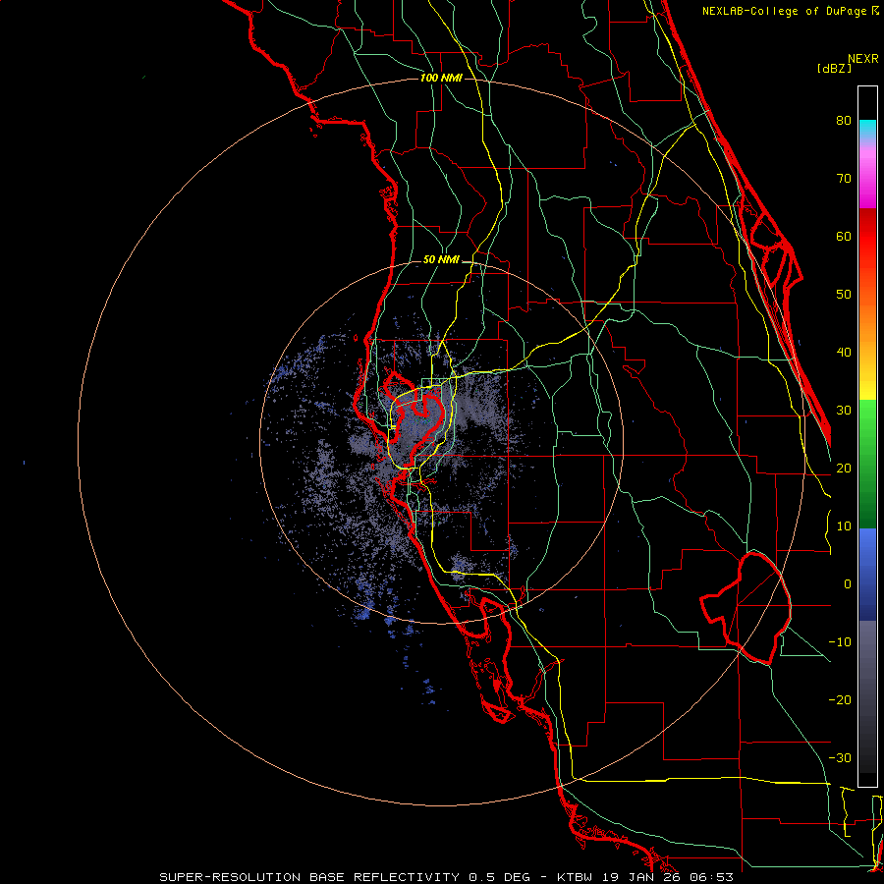This screenshot has width=884, height=884.
Task: Click the 70 value on reflectivity scale
Action: pyautogui.click(x=844, y=179)
